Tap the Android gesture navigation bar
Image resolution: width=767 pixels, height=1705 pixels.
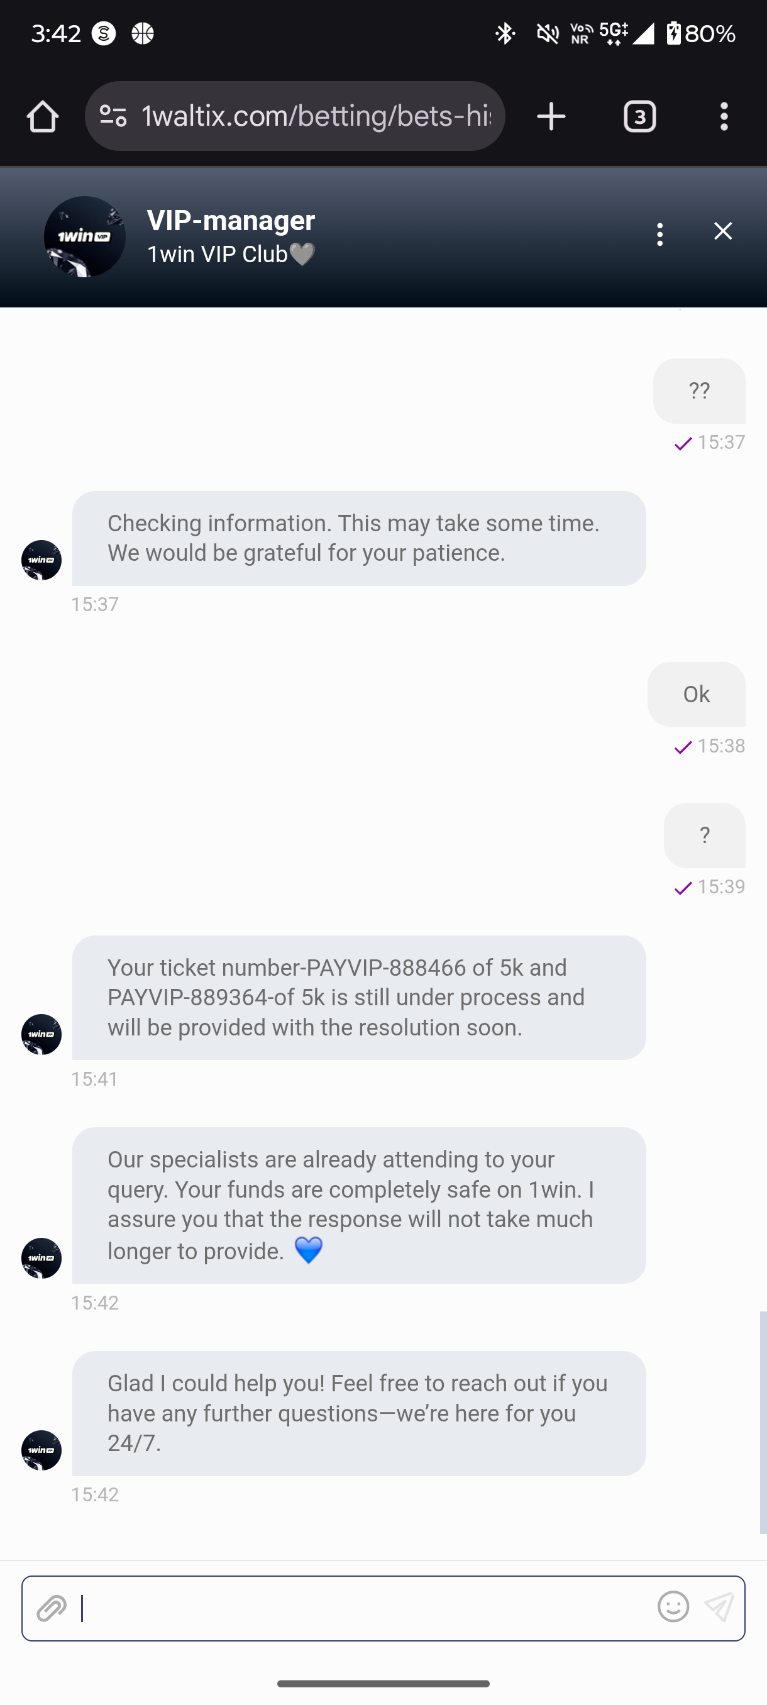pos(383,1683)
